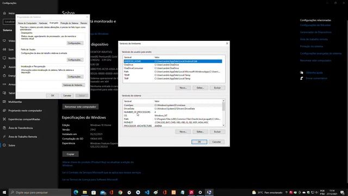Image resolution: width=348 pixels, height=196 pixels.
Task: Select the user Path variable row
Action: [173, 71]
